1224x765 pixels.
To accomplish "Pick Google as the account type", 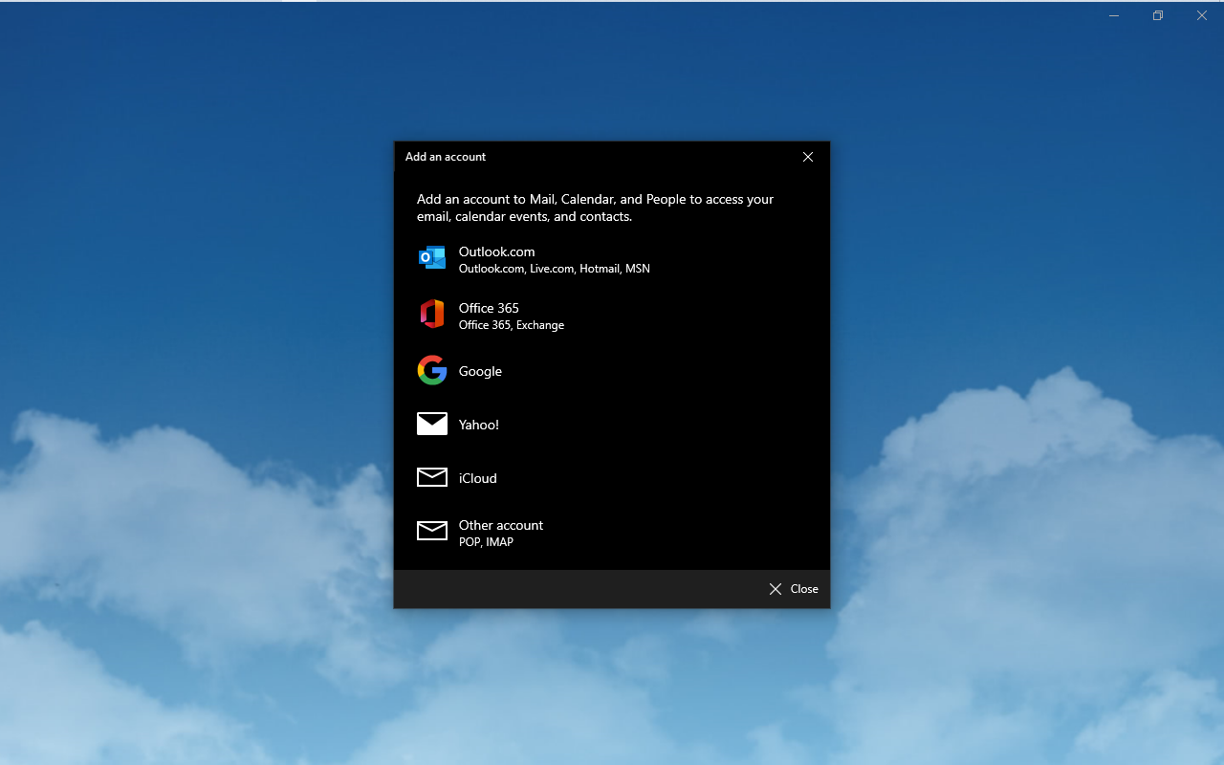I will (x=480, y=371).
